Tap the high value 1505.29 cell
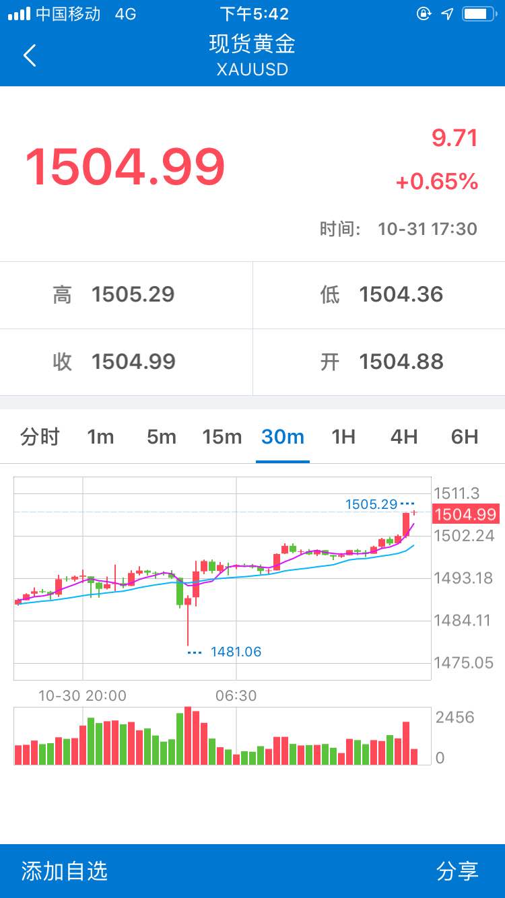The width and height of the screenshot is (505, 898). point(127,295)
